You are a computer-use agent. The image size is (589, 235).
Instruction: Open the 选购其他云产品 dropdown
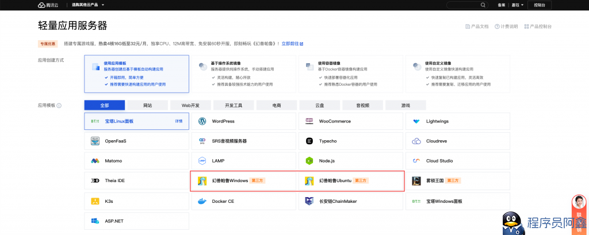(x=88, y=5)
